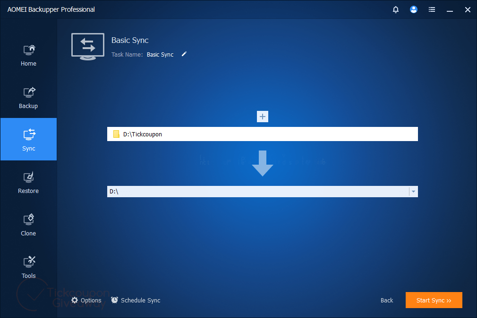Screen dimensions: 477x318
Task: Open the hamburger menu in the title bar
Action: 432,9
